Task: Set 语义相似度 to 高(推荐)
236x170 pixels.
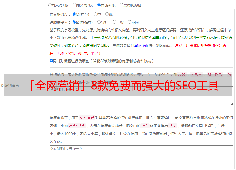Action: click(74, 14)
